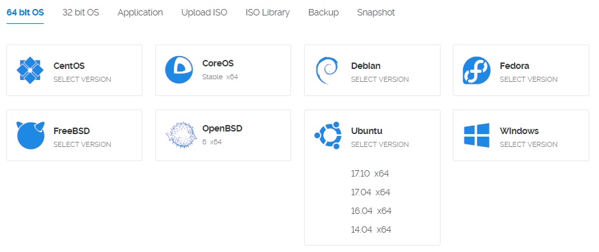Expand Fedora SELECT VERSION dropdown

click(528, 79)
